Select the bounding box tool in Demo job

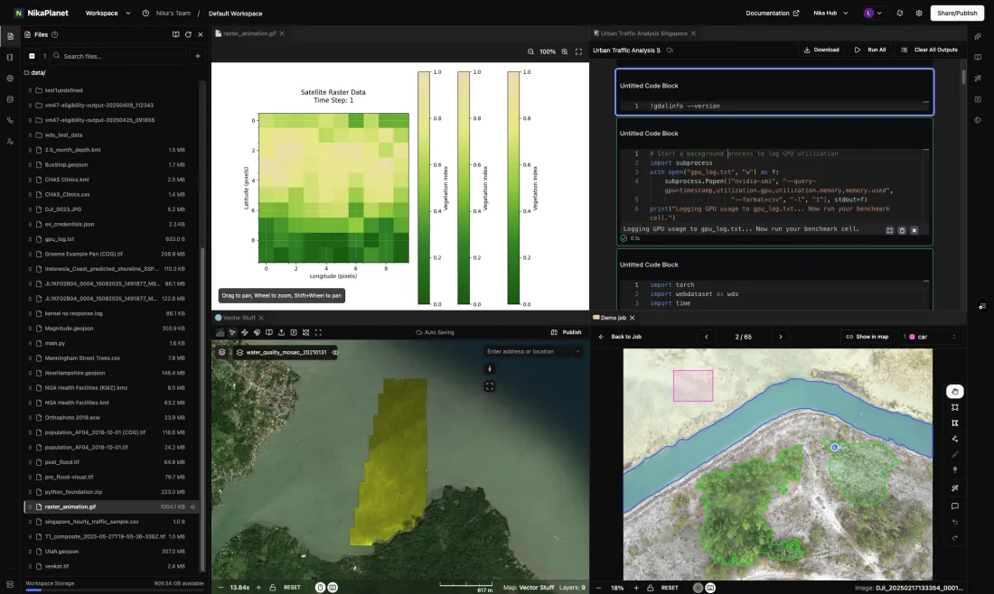[x=955, y=407]
